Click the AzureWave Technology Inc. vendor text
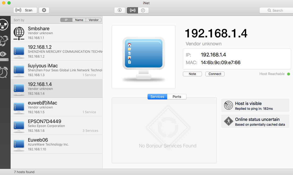Image resolution: width=293 pixels, height=175 pixels. coord(48,145)
